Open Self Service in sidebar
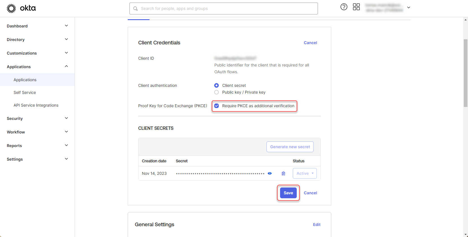 (x=25, y=92)
